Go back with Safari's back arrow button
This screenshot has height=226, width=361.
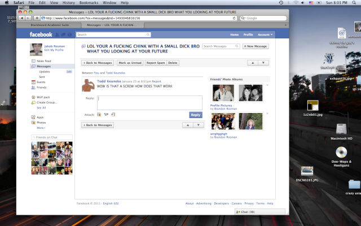pyautogui.click(x=21, y=18)
